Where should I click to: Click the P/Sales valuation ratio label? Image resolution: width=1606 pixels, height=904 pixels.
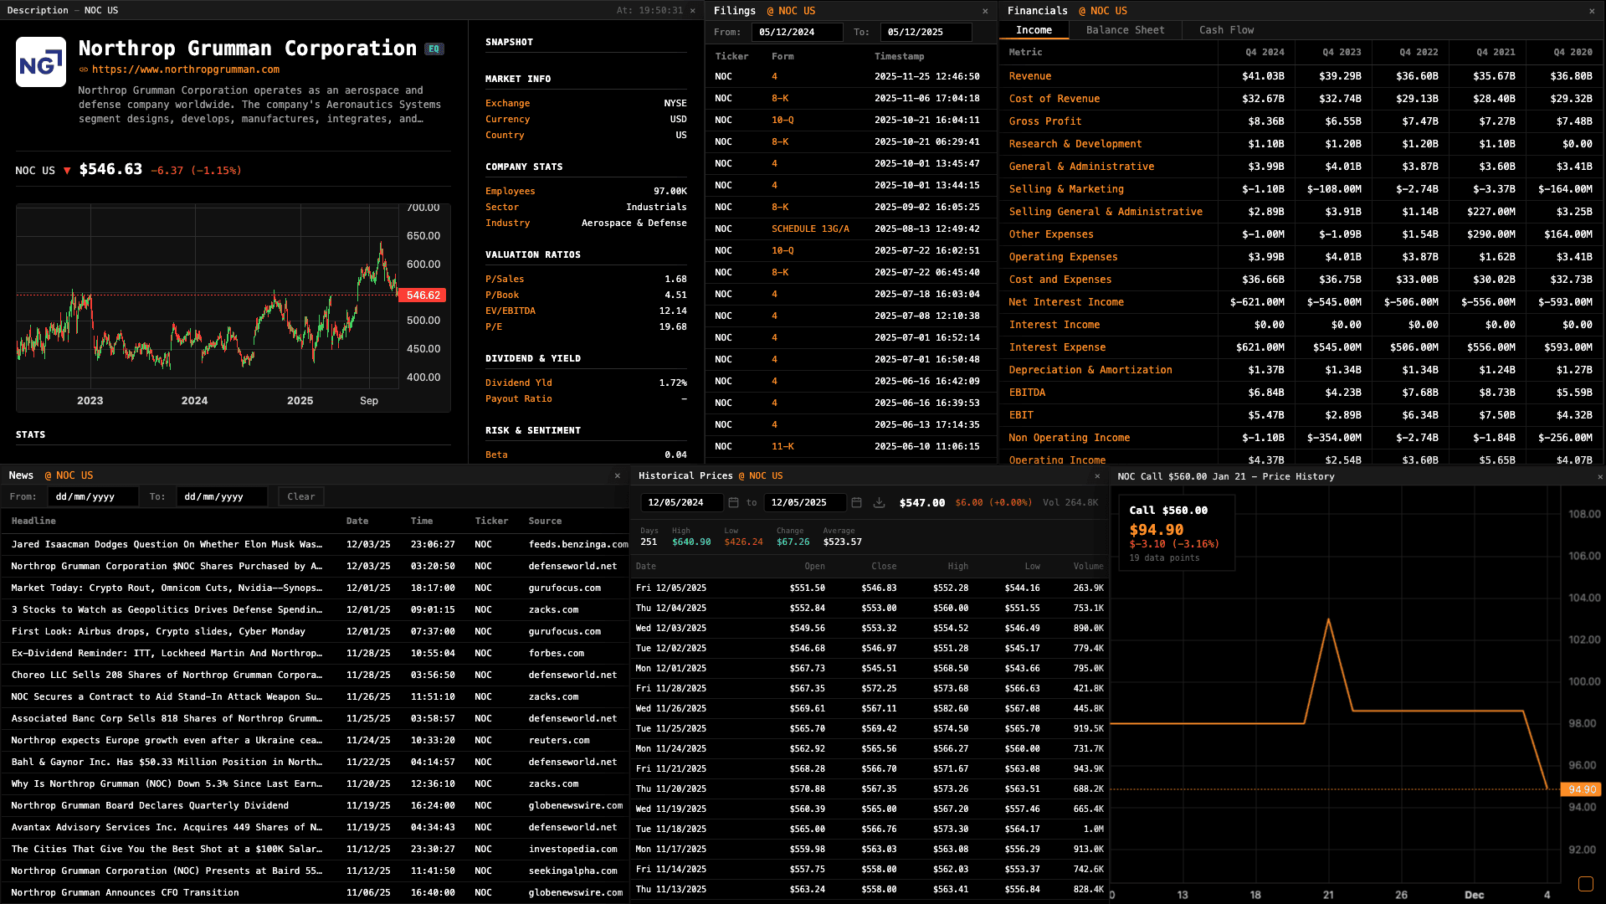(x=505, y=280)
